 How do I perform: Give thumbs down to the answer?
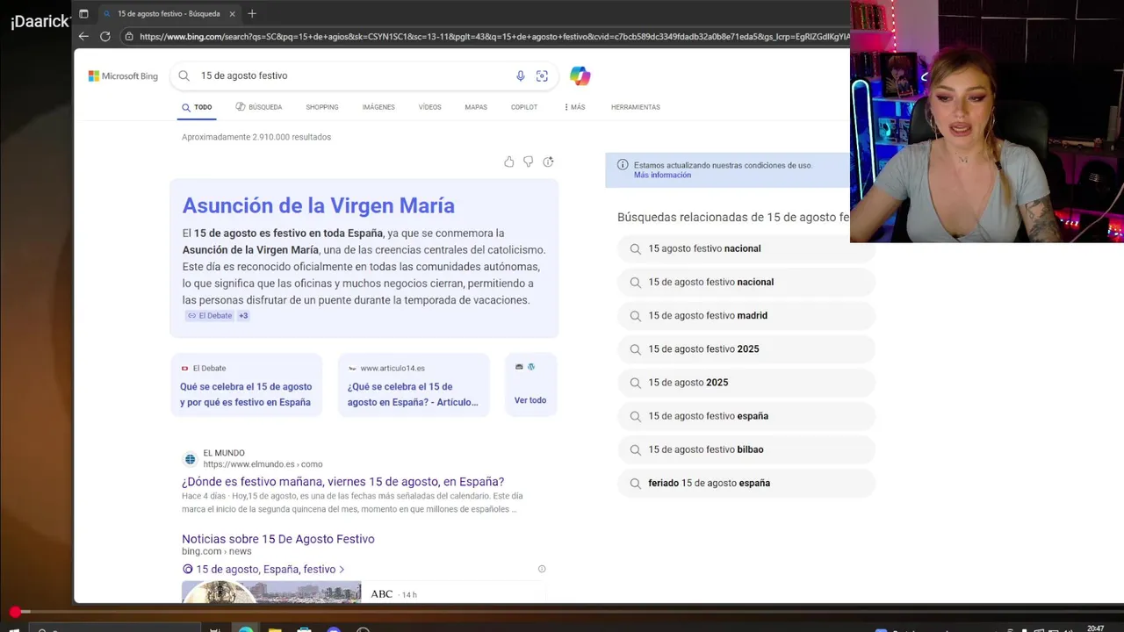[x=529, y=162]
